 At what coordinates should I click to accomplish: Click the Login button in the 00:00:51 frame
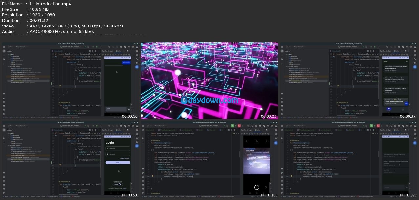118,162
